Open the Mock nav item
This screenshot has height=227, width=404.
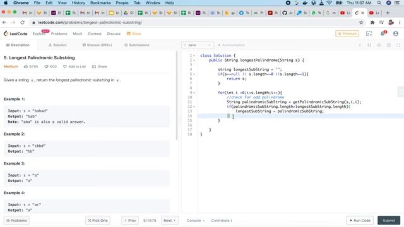[78, 33]
